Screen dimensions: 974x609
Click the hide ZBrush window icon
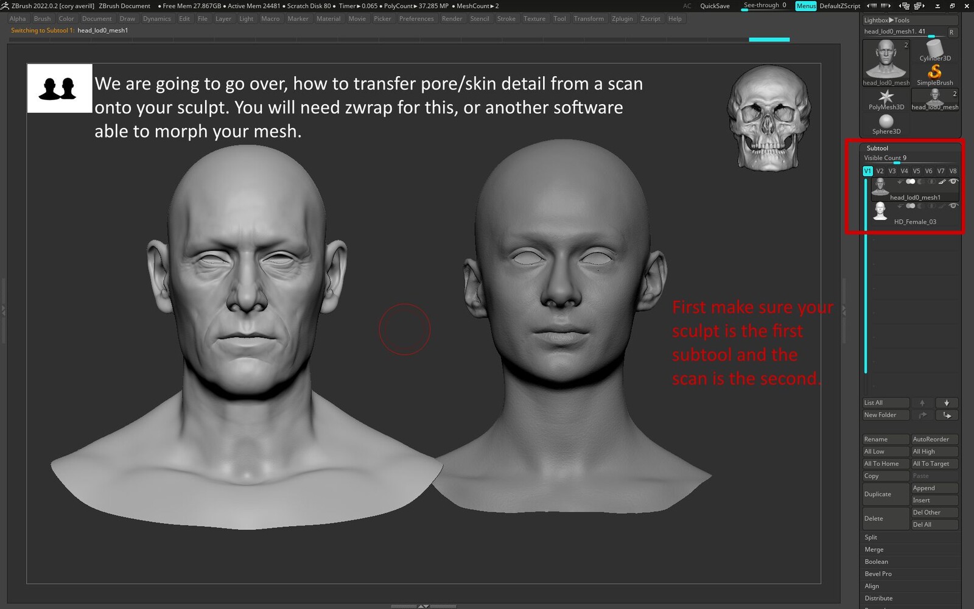pyautogui.click(x=937, y=5)
